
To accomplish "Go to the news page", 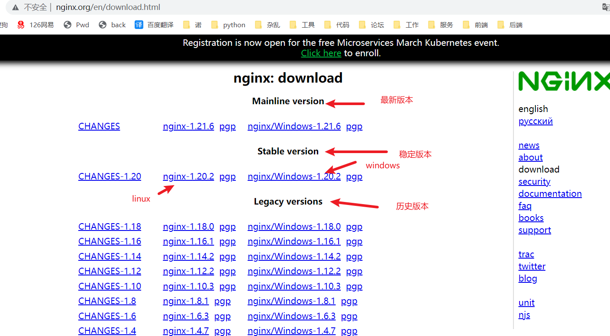I will point(529,145).
